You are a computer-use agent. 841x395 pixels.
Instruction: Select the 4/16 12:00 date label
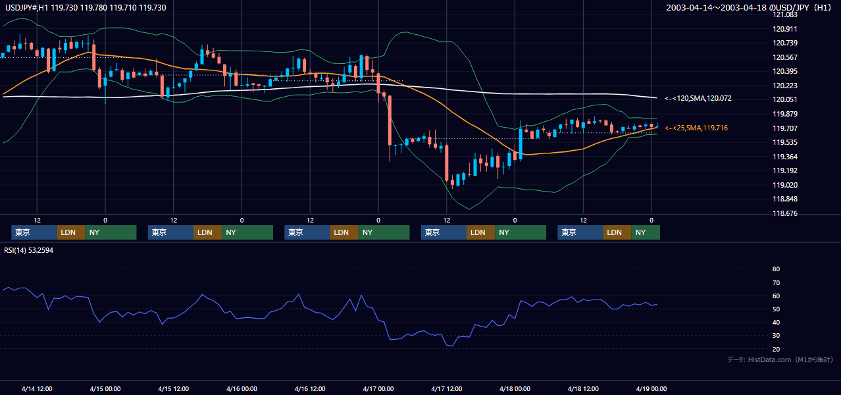click(310, 388)
